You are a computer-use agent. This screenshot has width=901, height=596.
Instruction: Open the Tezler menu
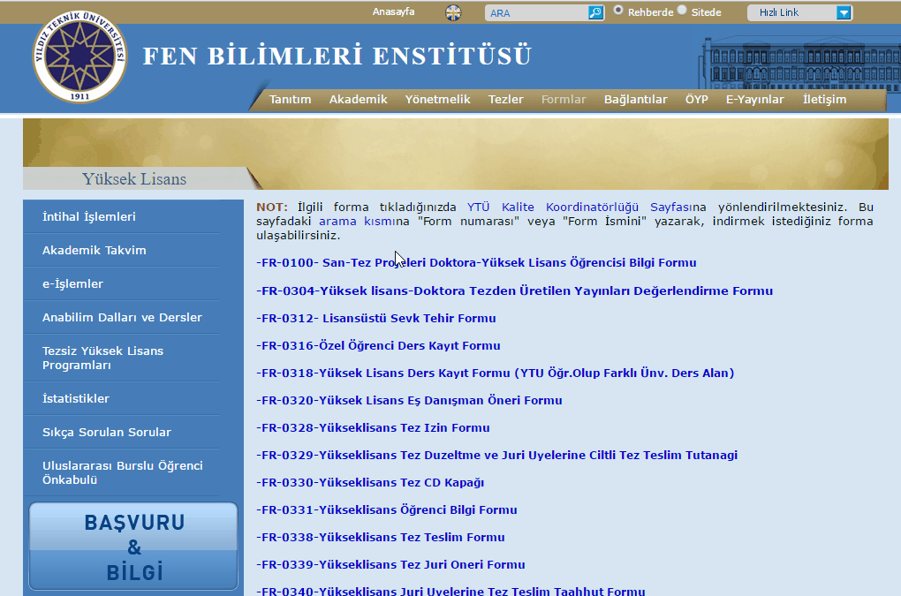[505, 100]
